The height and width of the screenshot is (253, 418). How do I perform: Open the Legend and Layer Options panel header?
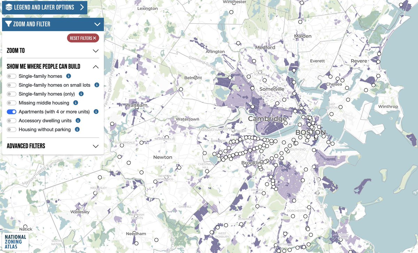click(45, 7)
